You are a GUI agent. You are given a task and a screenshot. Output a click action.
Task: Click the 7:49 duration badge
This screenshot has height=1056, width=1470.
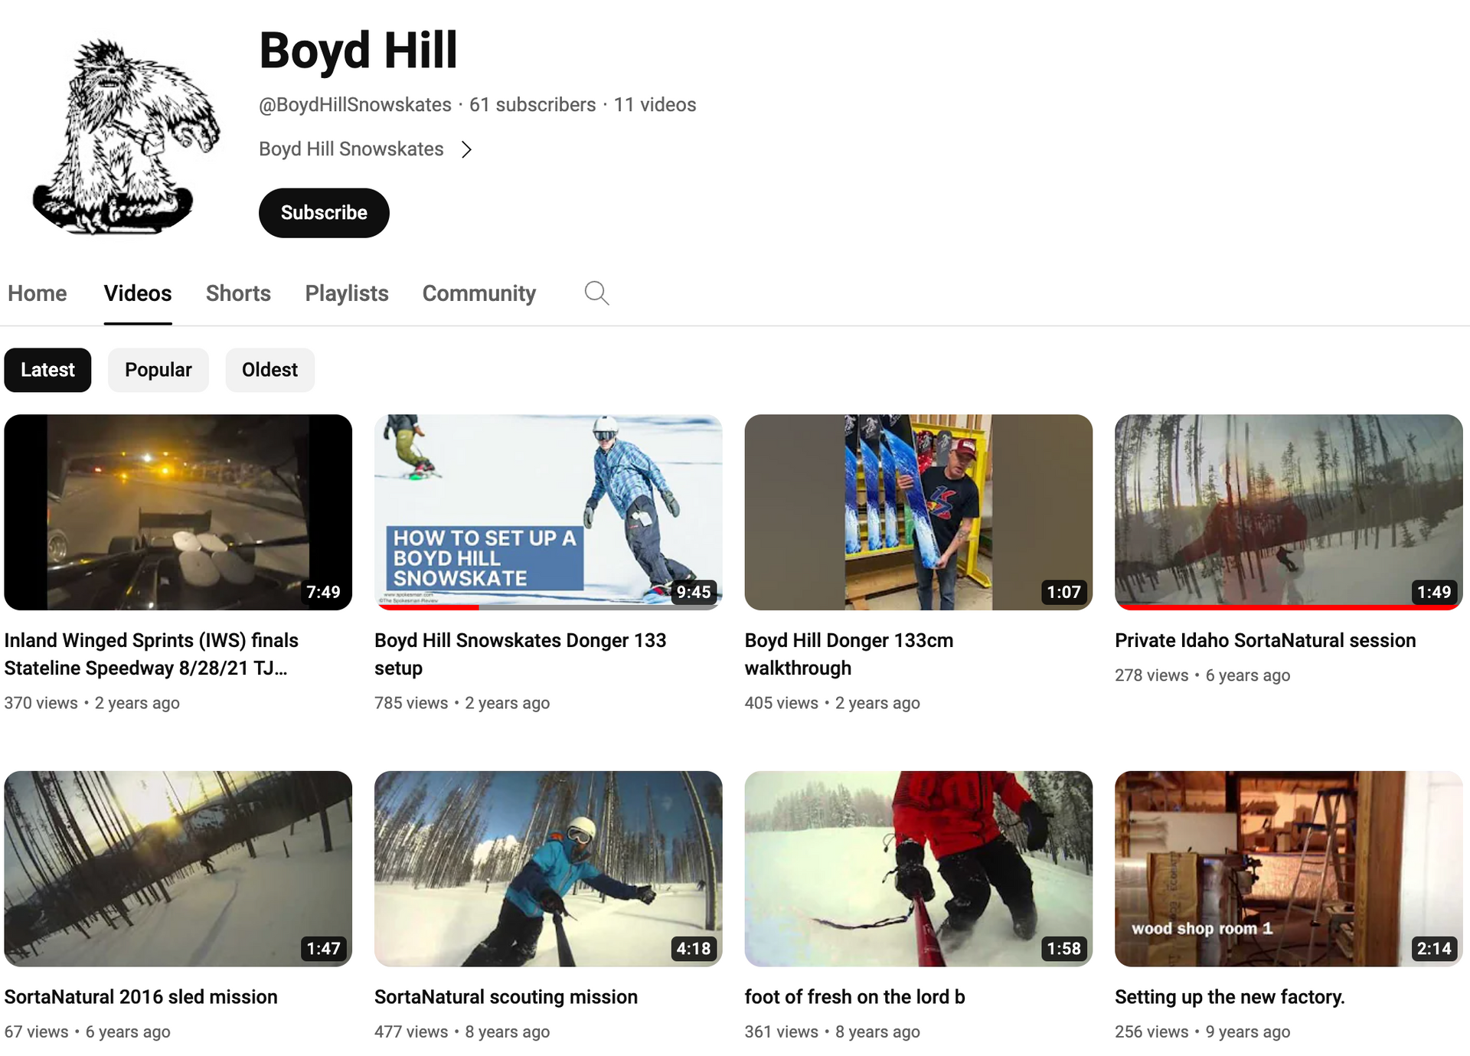(323, 592)
